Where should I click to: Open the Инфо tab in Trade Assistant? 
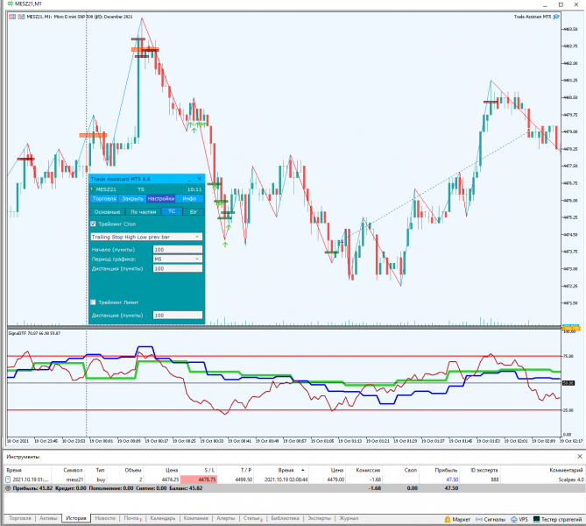[x=189, y=199]
